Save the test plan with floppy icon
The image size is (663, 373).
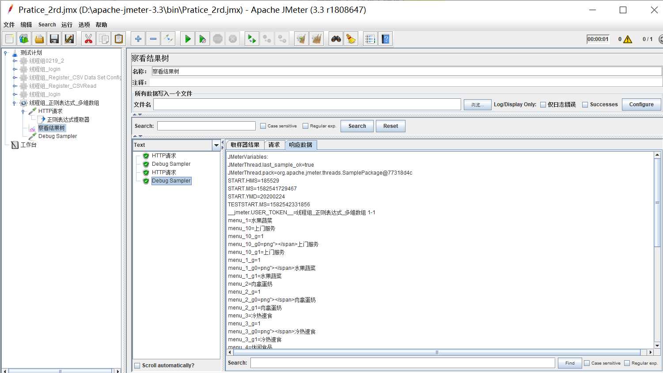click(54, 39)
